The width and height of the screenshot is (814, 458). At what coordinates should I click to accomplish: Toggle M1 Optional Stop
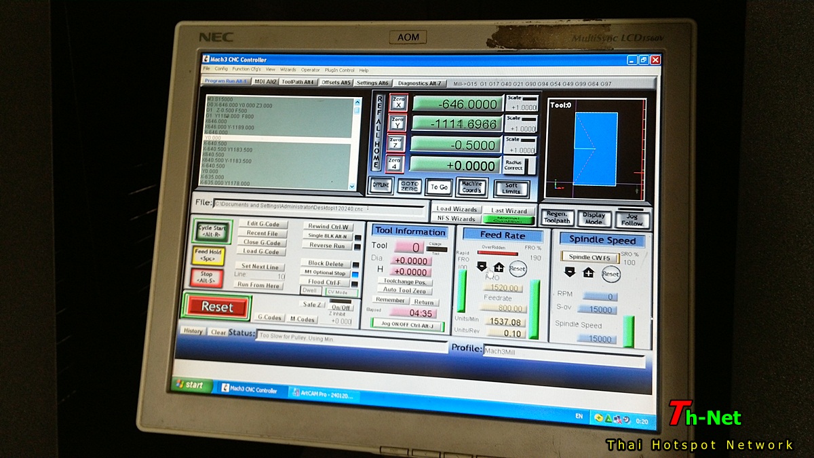coord(324,273)
